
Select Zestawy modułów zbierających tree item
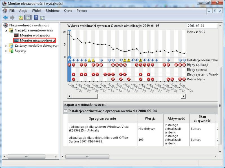point(36,46)
